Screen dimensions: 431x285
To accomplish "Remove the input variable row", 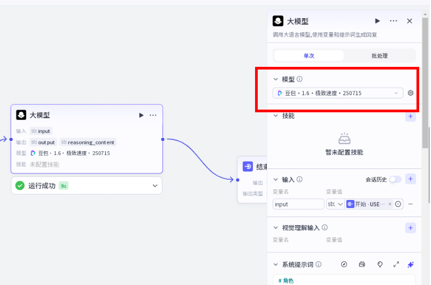I will click(411, 204).
